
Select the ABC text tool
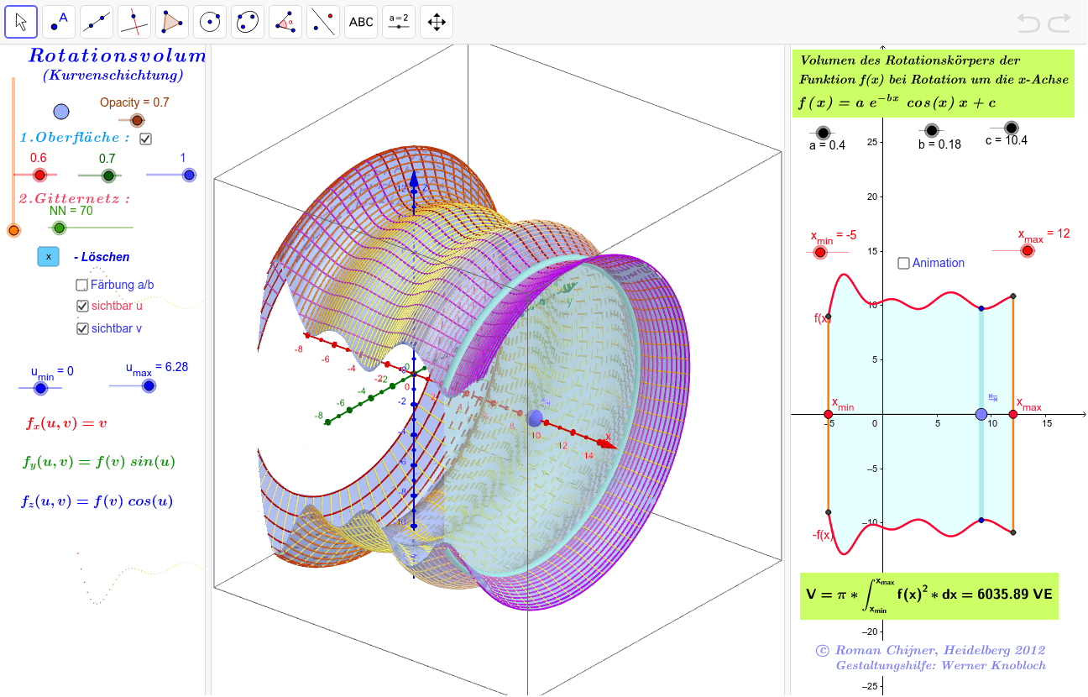361,22
